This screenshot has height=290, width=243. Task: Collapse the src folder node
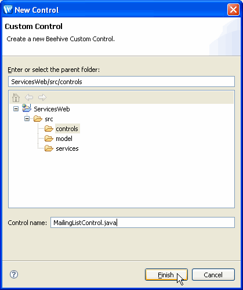[x=27, y=118]
